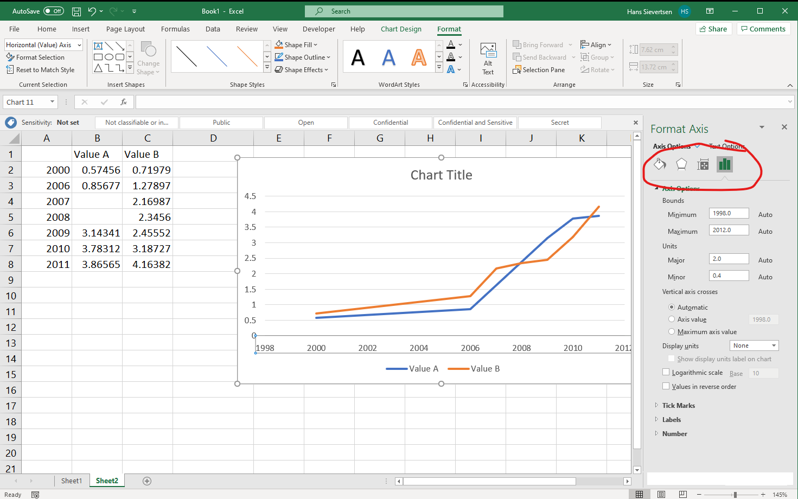Select Axis Options bar chart icon
The width and height of the screenshot is (798, 499).
tap(725, 164)
